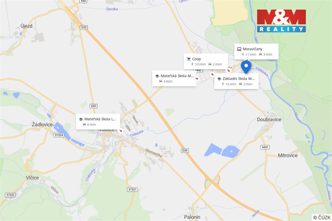Click the M&M Reality logo
Image resolution: width=332 pixels, height=221 pixels.
(281, 21)
